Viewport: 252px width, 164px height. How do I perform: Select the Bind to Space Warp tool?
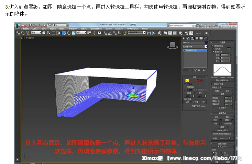point(28,33)
